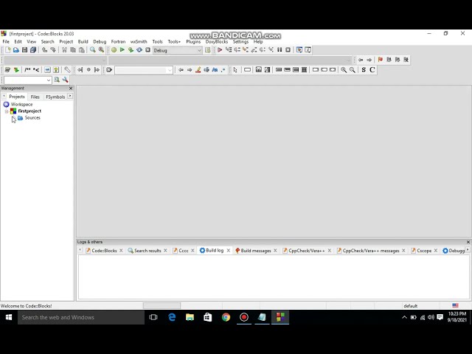Click the Run to cursor debugger icon

point(229,50)
